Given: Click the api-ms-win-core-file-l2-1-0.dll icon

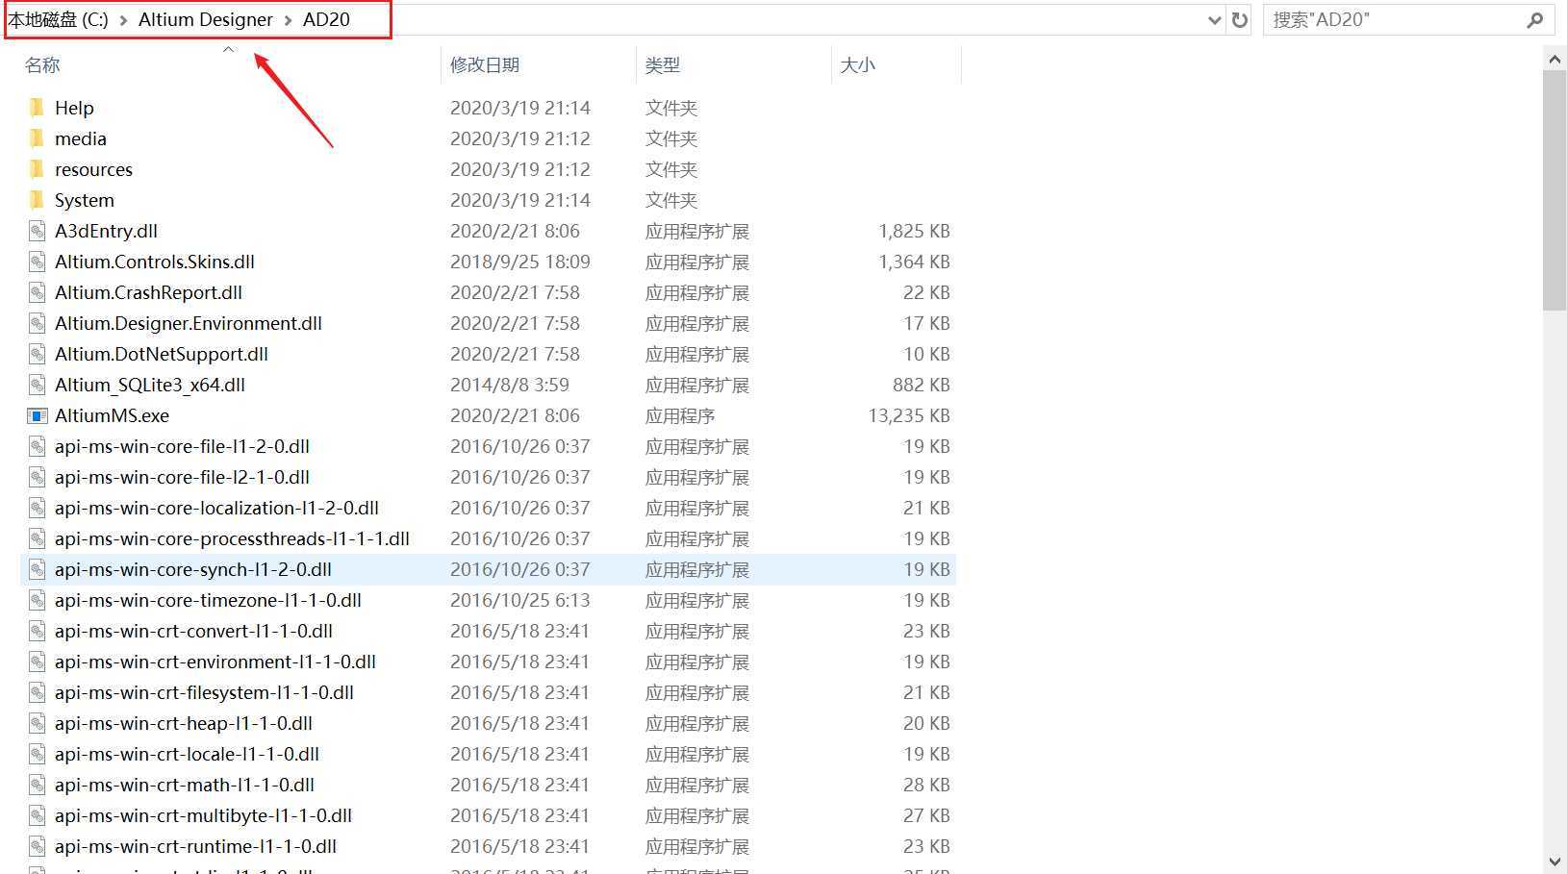Looking at the screenshot, I should (37, 477).
